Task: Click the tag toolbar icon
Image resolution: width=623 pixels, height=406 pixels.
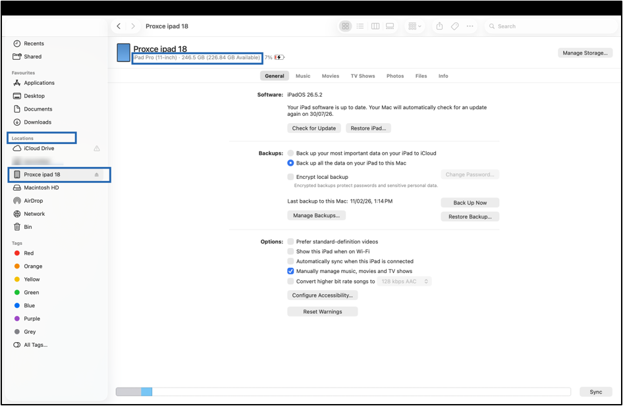Action: [x=455, y=26]
